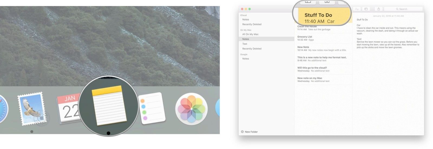Launch the Notes app from the Dock
433x149 pixels.
click(x=109, y=106)
